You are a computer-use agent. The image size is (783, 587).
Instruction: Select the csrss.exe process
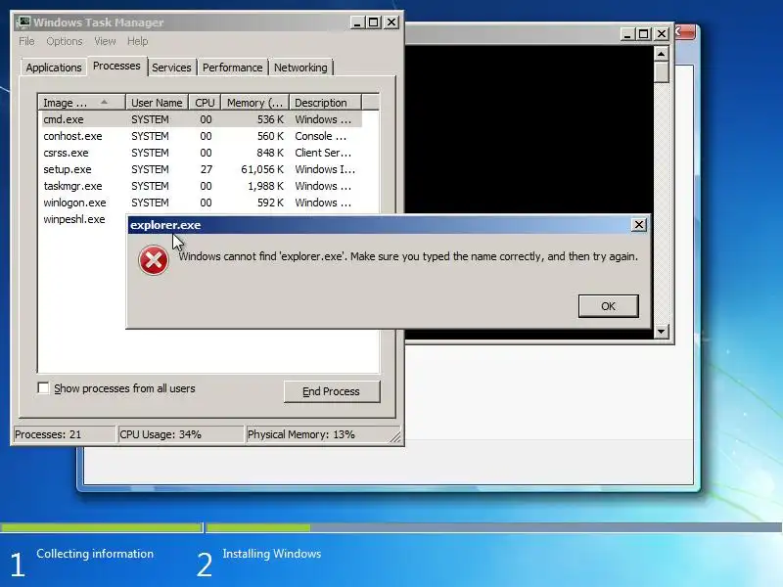point(201,153)
